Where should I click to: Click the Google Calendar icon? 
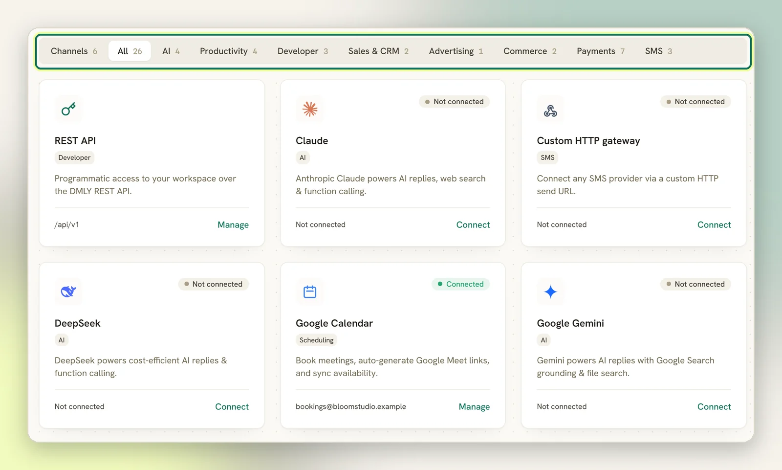tap(310, 291)
